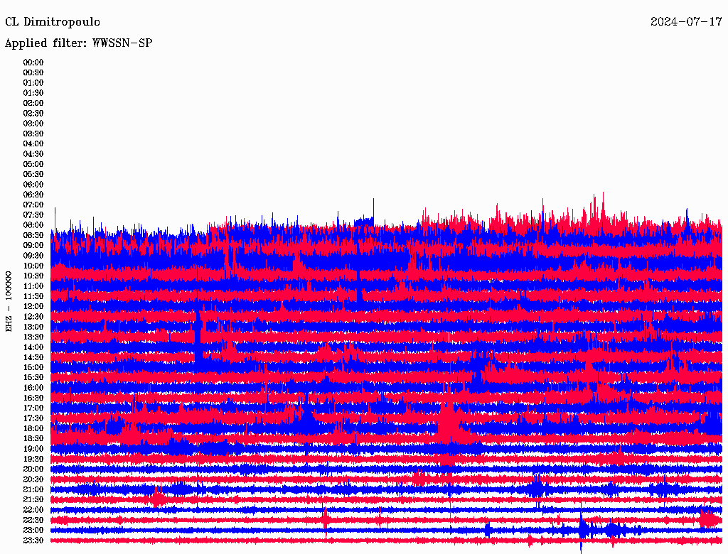Select the 17:00 time label
Screen dimensions: 728x554
[33, 408]
